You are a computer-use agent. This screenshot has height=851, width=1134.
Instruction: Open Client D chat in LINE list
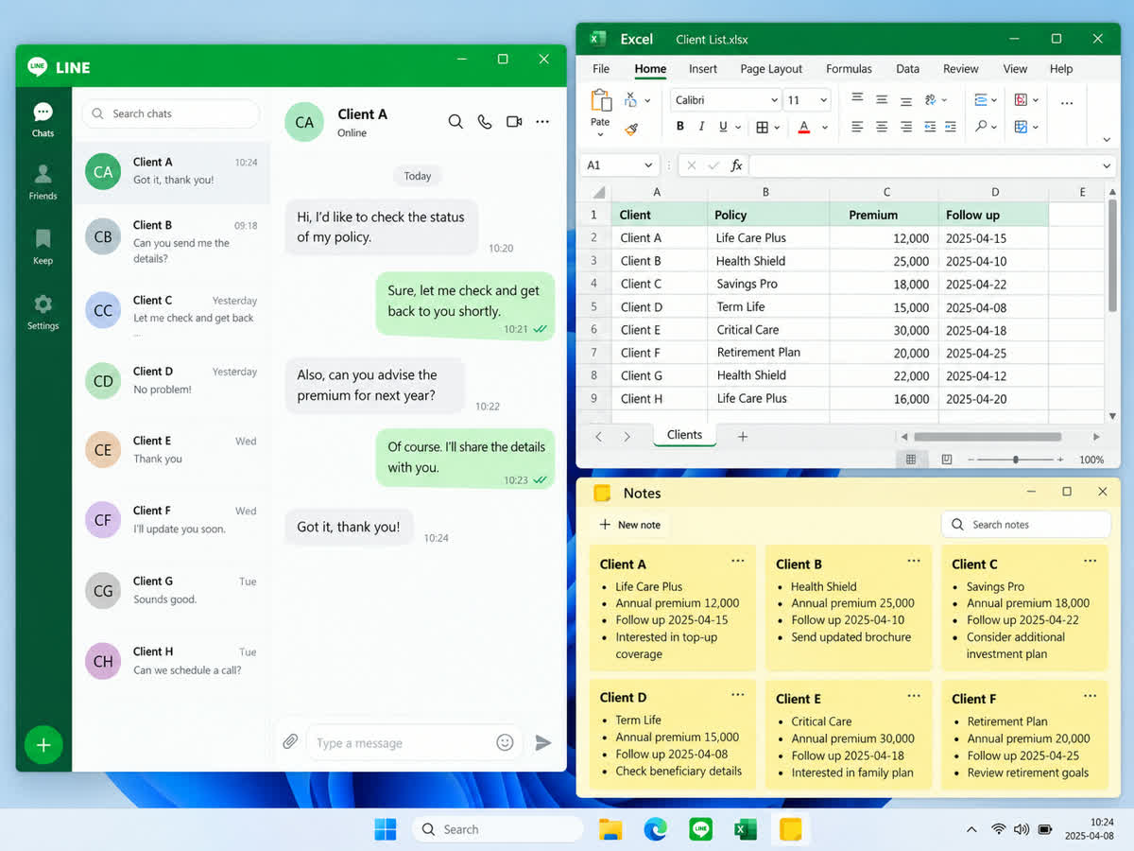click(171, 380)
